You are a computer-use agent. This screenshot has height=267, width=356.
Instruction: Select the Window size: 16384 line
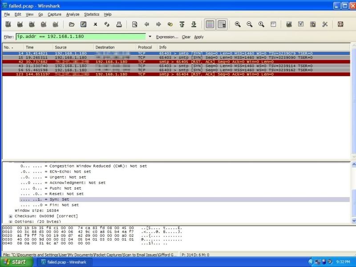[37, 210]
